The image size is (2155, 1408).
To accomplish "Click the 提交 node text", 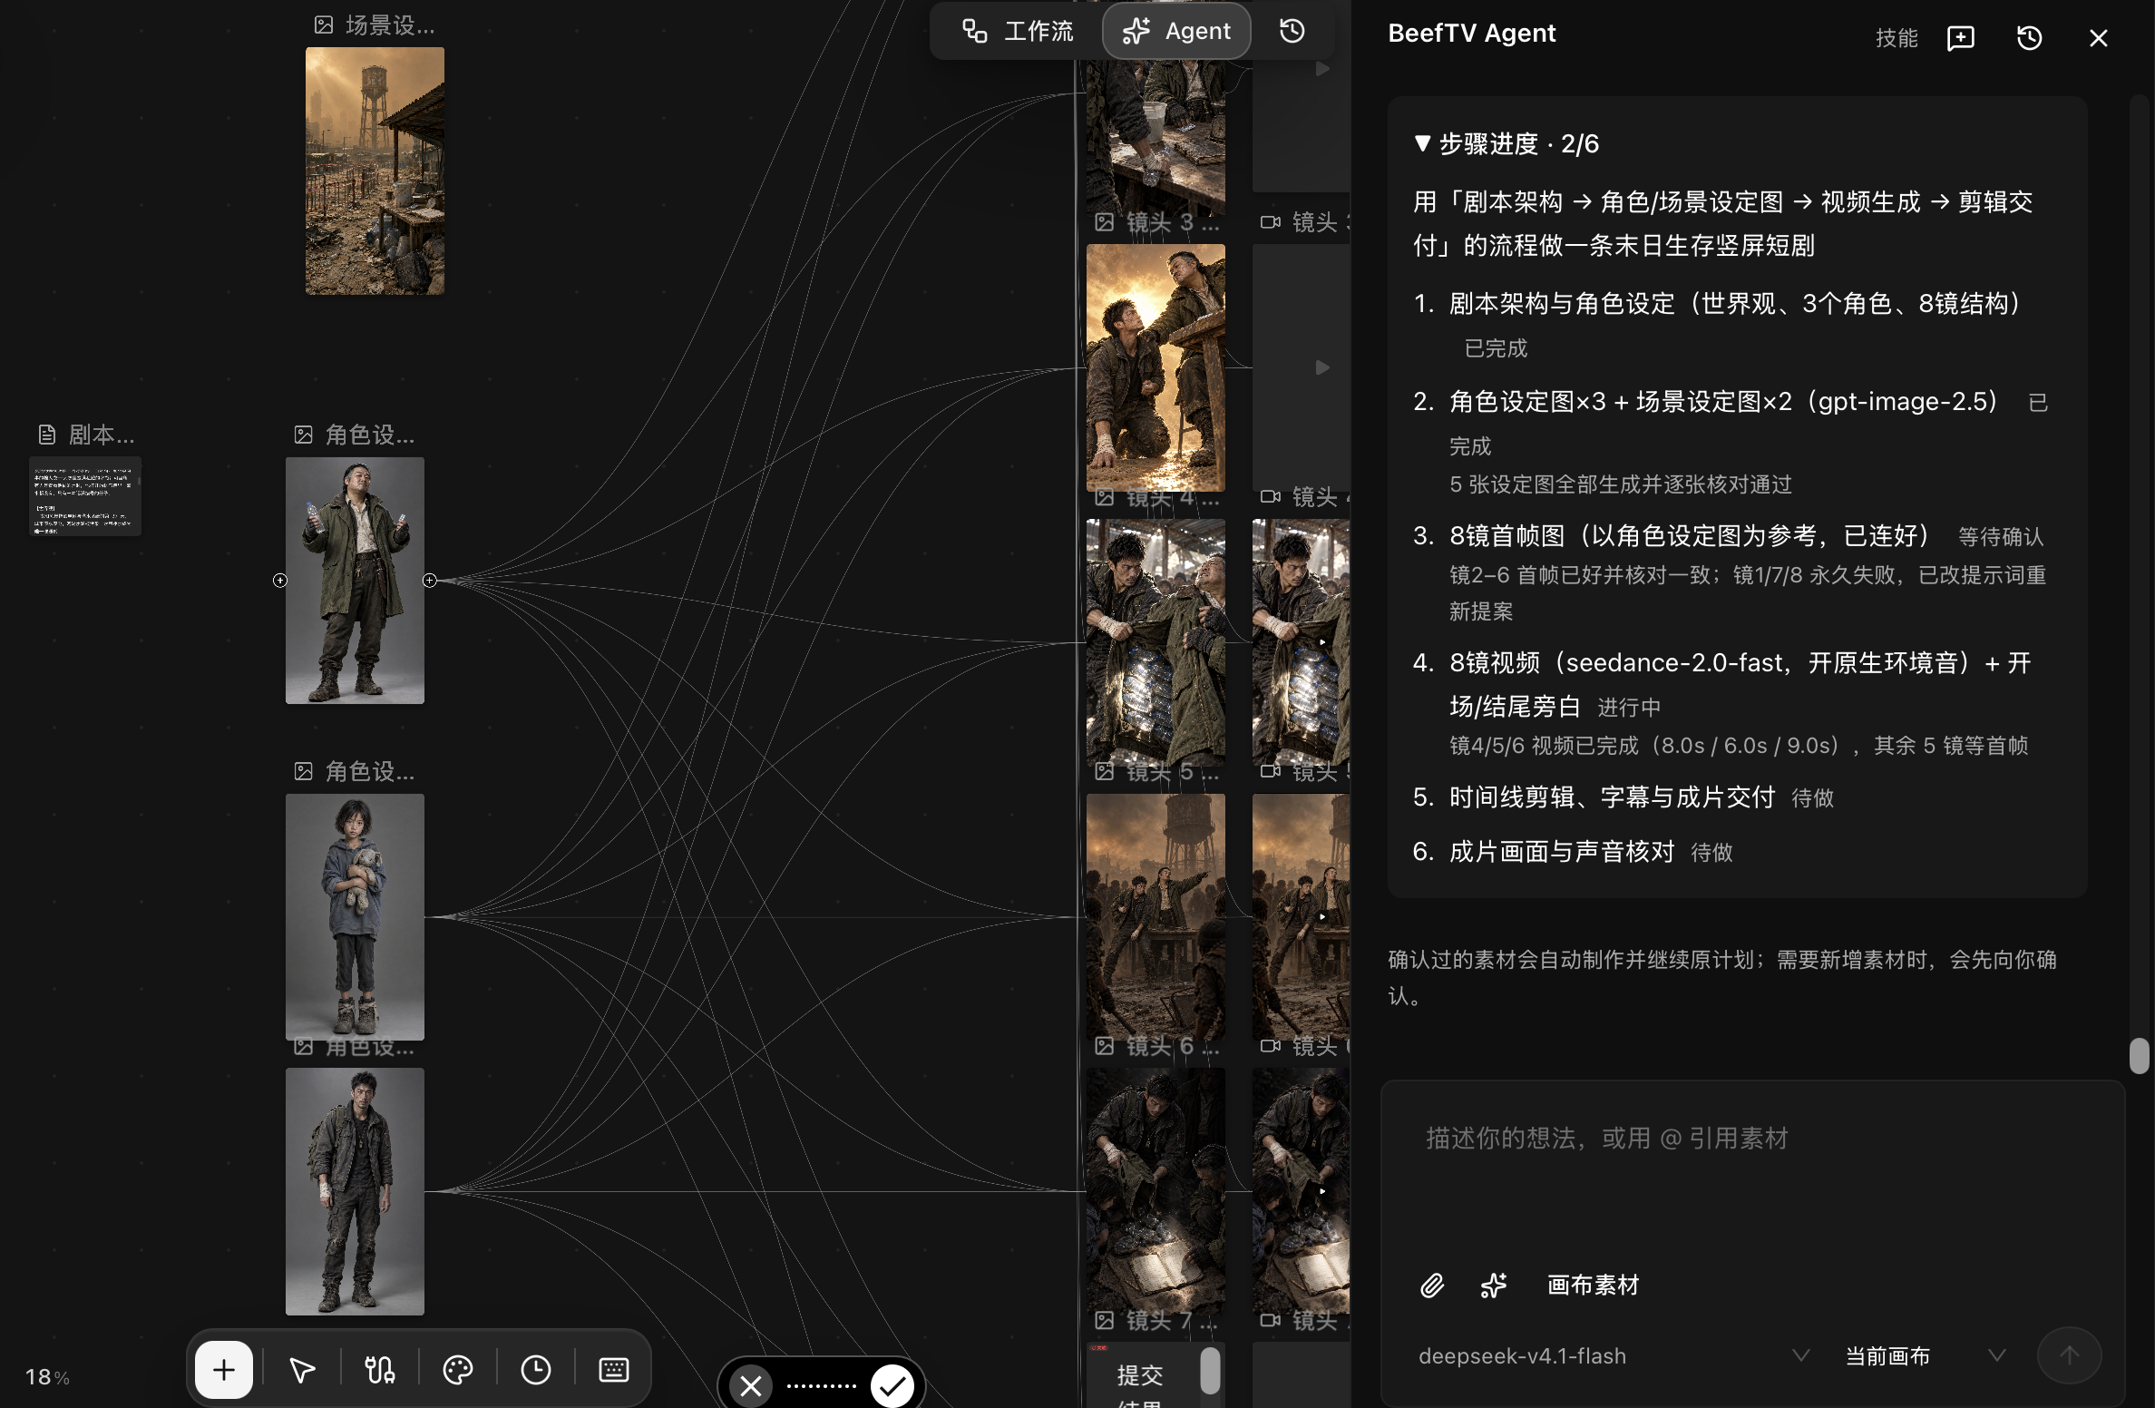I will point(1140,1375).
